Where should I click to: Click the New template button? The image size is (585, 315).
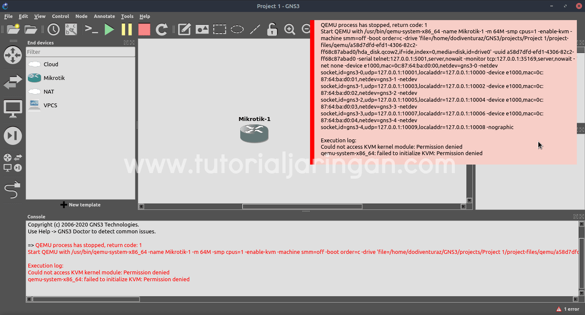(81, 205)
